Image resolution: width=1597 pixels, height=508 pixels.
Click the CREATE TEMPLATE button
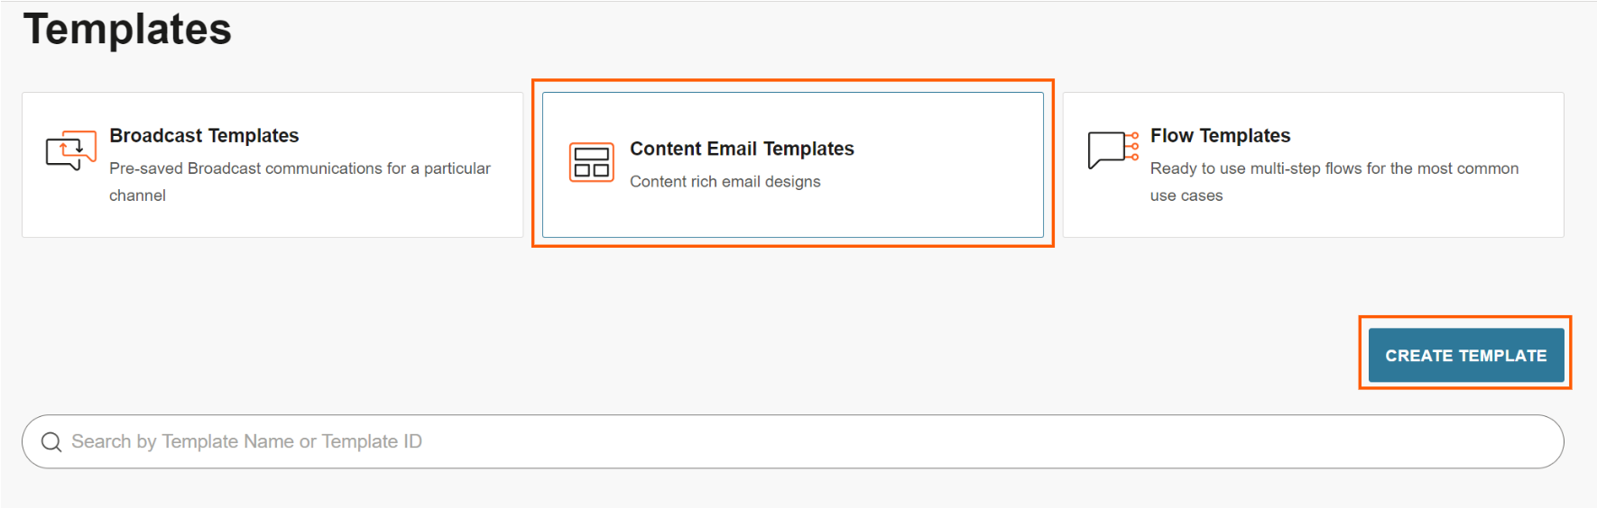coord(1466,355)
